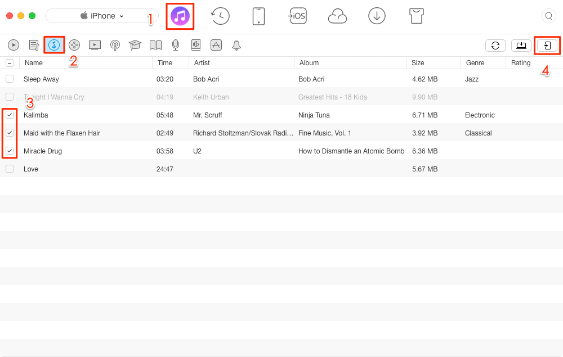Screen dimensions: 563x357
Task: Uncheck Maid with the Flaxen Hair checkbox
Action: (10, 133)
